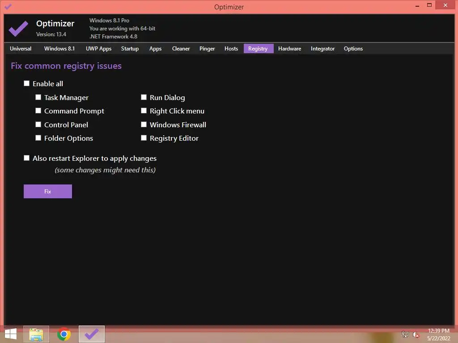Image resolution: width=458 pixels, height=343 pixels.
Task: Click the Optimizer checkmark logo in header
Action: (18, 28)
